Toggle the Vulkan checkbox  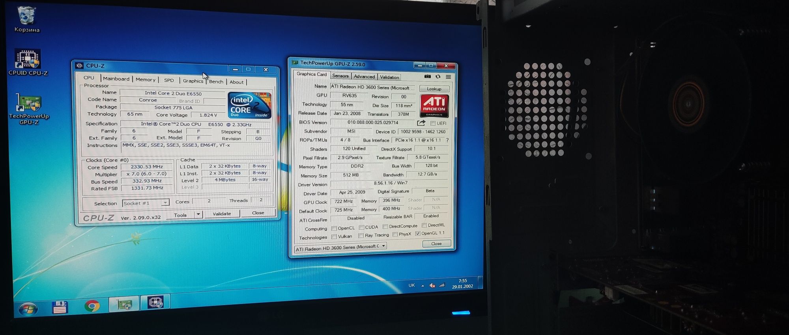click(x=334, y=237)
